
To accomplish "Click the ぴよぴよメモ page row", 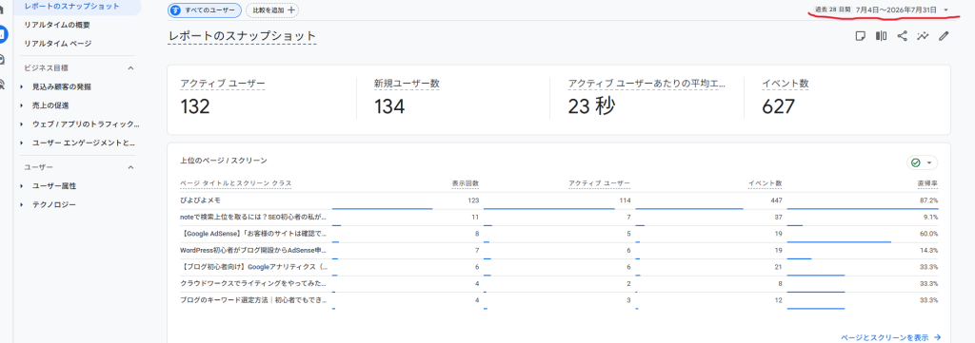I will click(559, 200).
